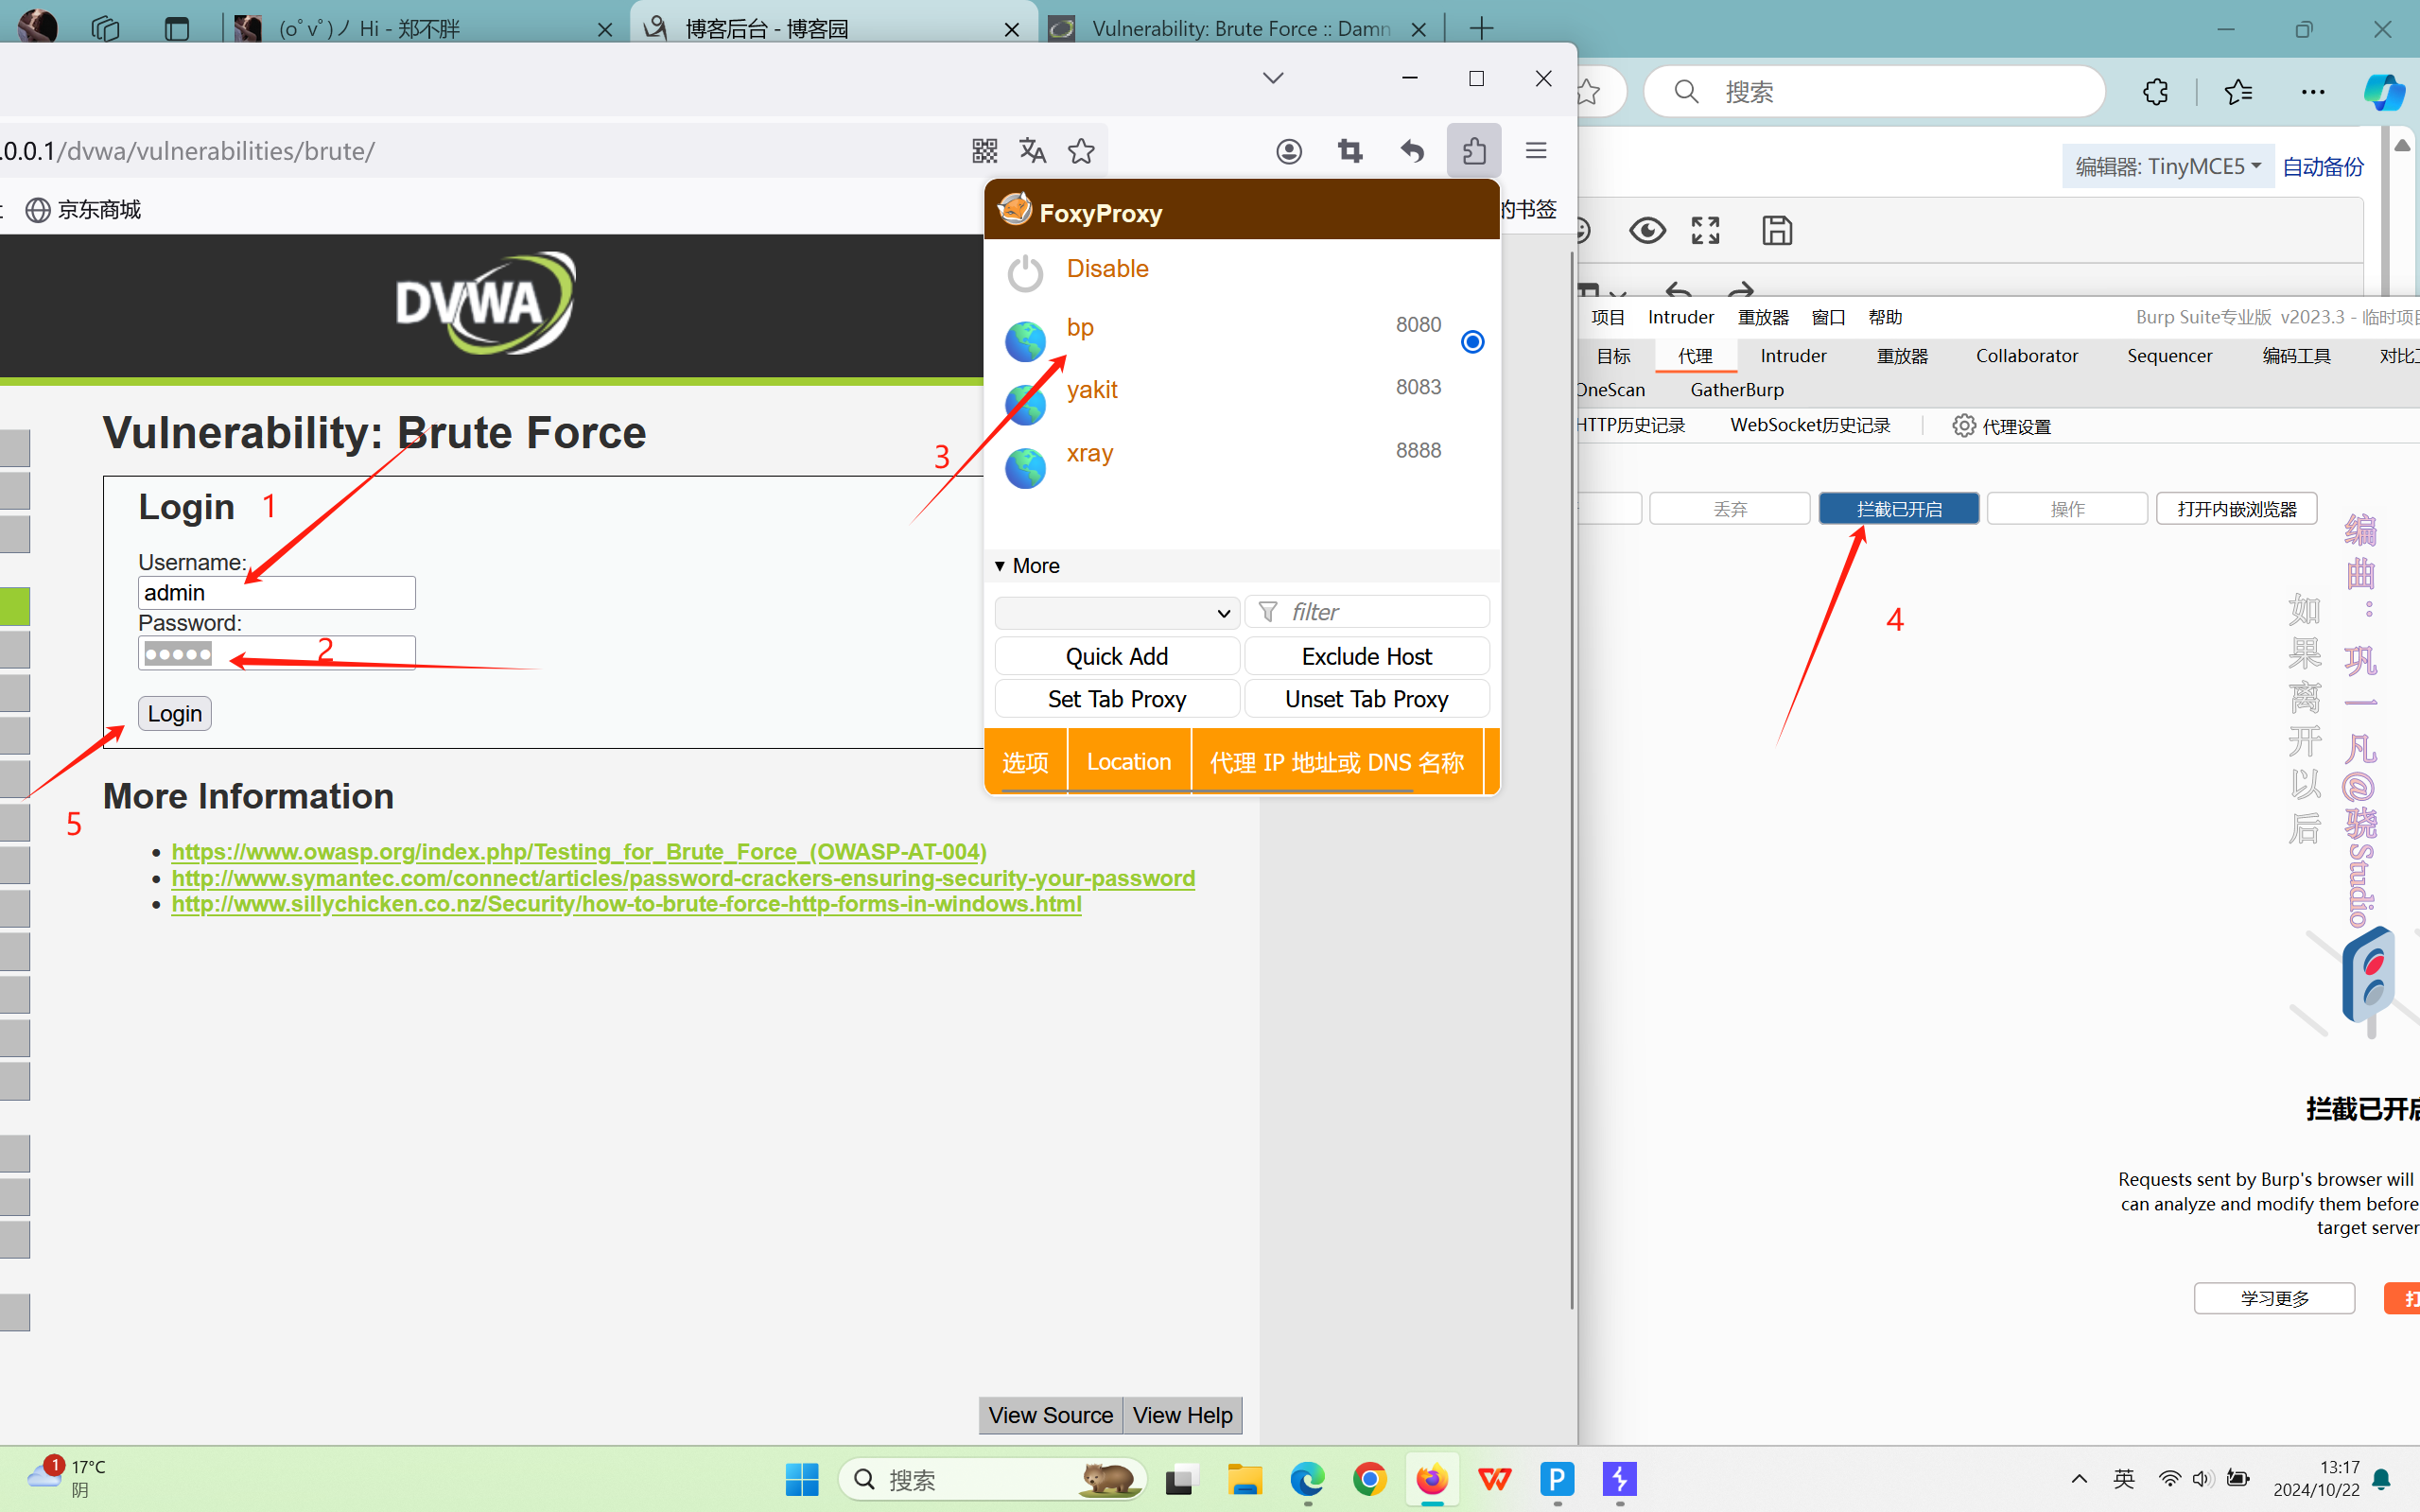Bookmark page with the star icon

[x=1081, y=151]
